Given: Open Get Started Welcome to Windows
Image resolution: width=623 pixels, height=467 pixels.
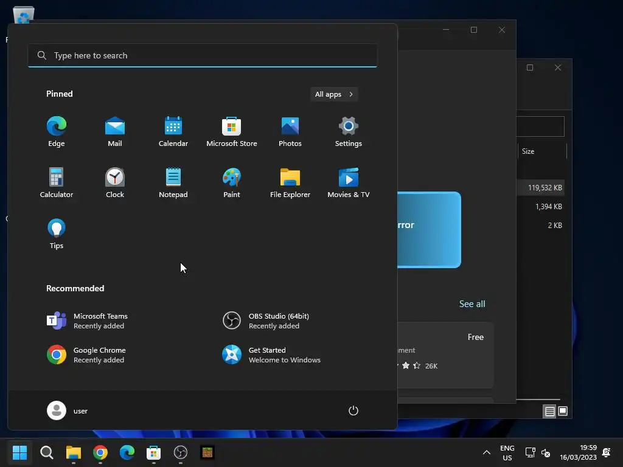Looking at the screenshot, I should click(272, 355).
